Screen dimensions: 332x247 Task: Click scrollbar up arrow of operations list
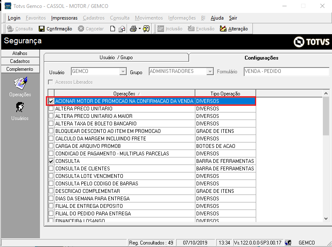point(326,93)
